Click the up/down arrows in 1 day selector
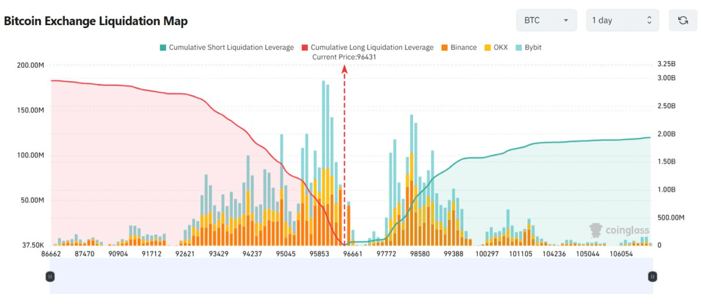The width and height of the screenshot is (701, 308). tap(649, 20)
